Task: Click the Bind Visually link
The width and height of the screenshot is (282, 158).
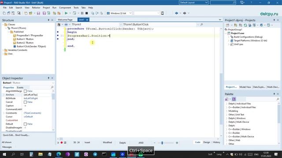Action: tap(22, 135)
